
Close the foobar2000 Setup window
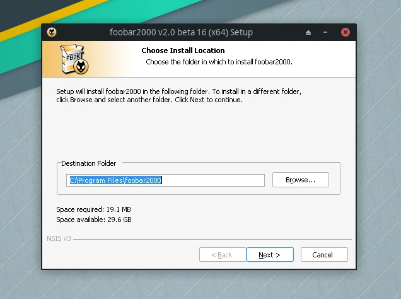[346, 32]
